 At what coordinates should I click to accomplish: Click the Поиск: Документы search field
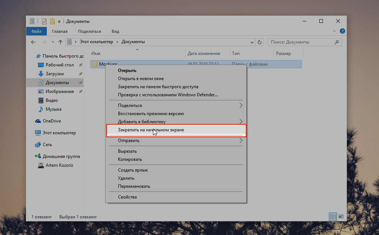pos(300,42)
